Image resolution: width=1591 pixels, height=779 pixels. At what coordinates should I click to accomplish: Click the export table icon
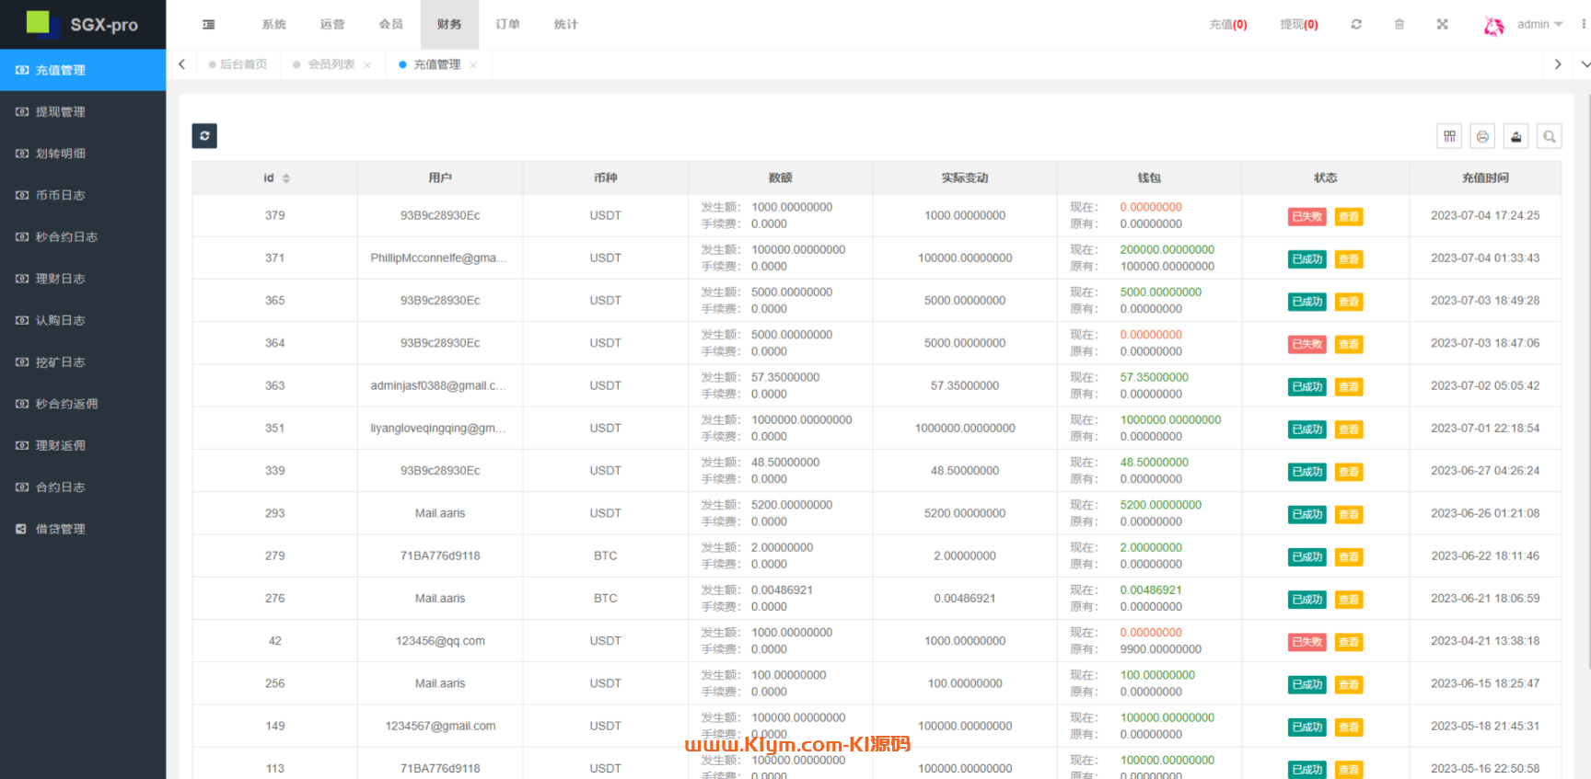1516,137
